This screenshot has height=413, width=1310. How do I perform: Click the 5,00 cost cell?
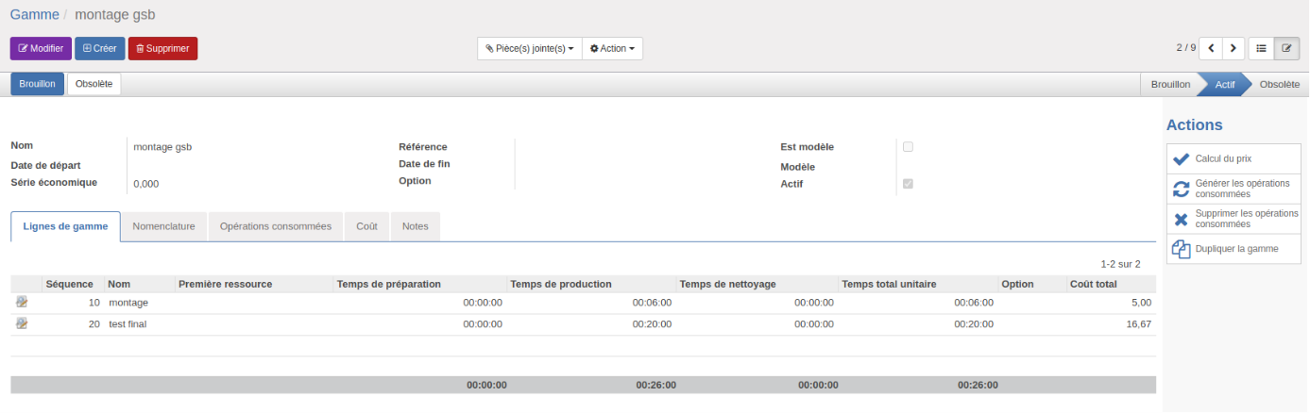(x=1140, y=303)
